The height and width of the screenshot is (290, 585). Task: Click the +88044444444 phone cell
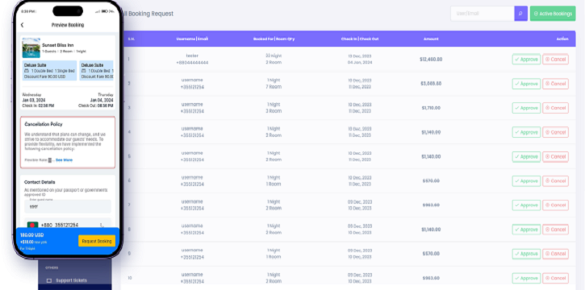(x=192, y=63)
